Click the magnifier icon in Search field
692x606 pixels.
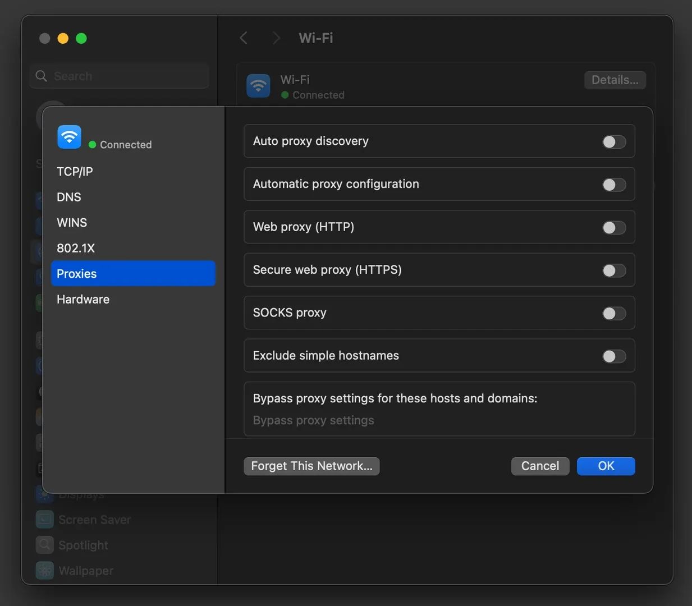tap(41, 76)
